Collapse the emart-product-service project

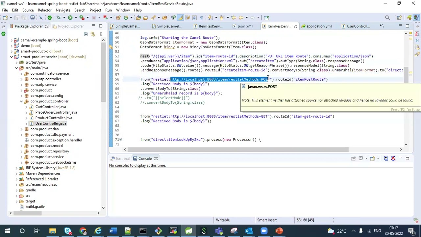pos(12,57)
